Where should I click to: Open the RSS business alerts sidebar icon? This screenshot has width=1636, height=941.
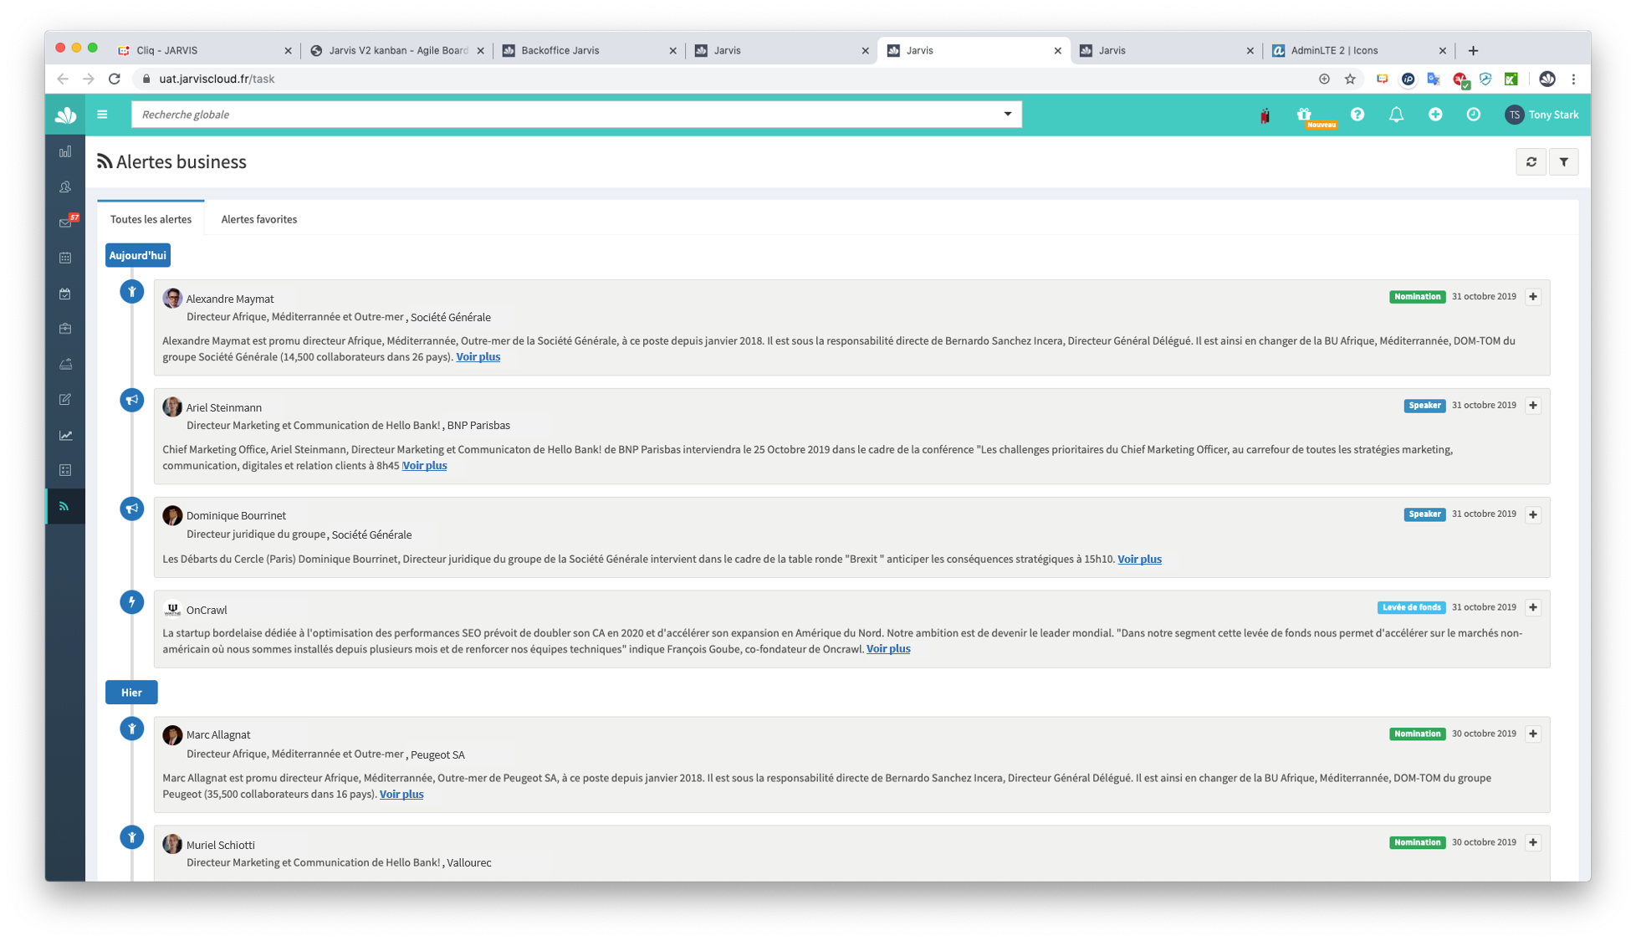(x=65, y=506)
